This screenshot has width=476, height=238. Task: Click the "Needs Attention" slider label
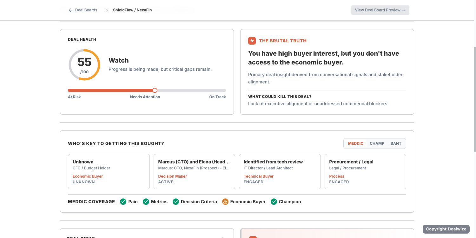tap(145, 97)
